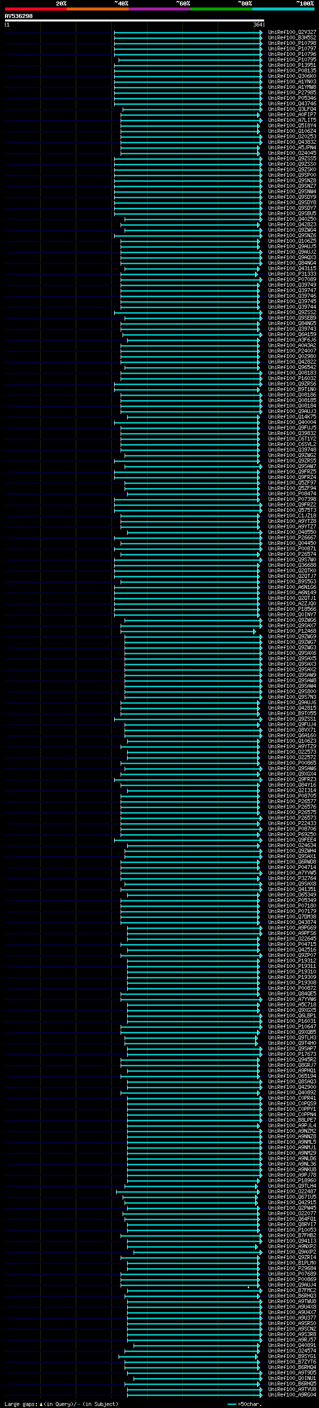Image resolution: width=319 pixels, height=1408 pixels.
Task: Select hit label UniRef100_Q9S800
Action: pos(292,691)
